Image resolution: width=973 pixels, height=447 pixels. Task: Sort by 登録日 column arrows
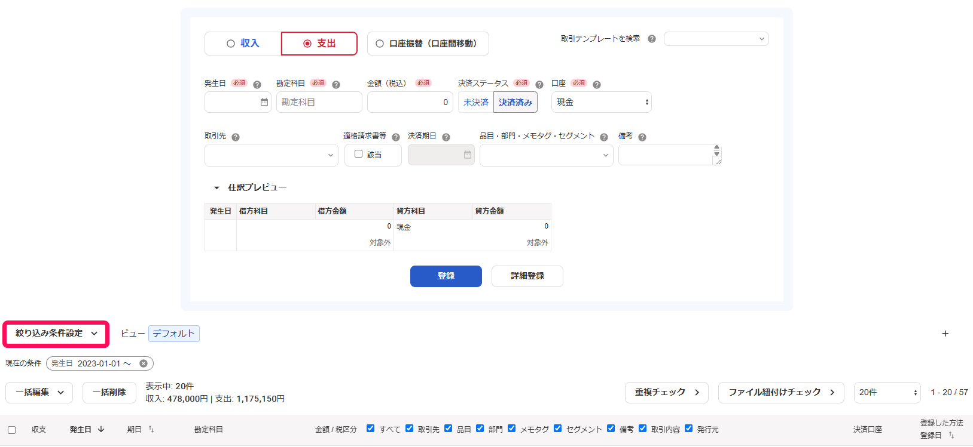pos(951,435)
